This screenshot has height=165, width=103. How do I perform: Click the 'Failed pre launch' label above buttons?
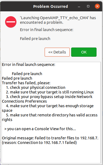click(x=35, y=39)
